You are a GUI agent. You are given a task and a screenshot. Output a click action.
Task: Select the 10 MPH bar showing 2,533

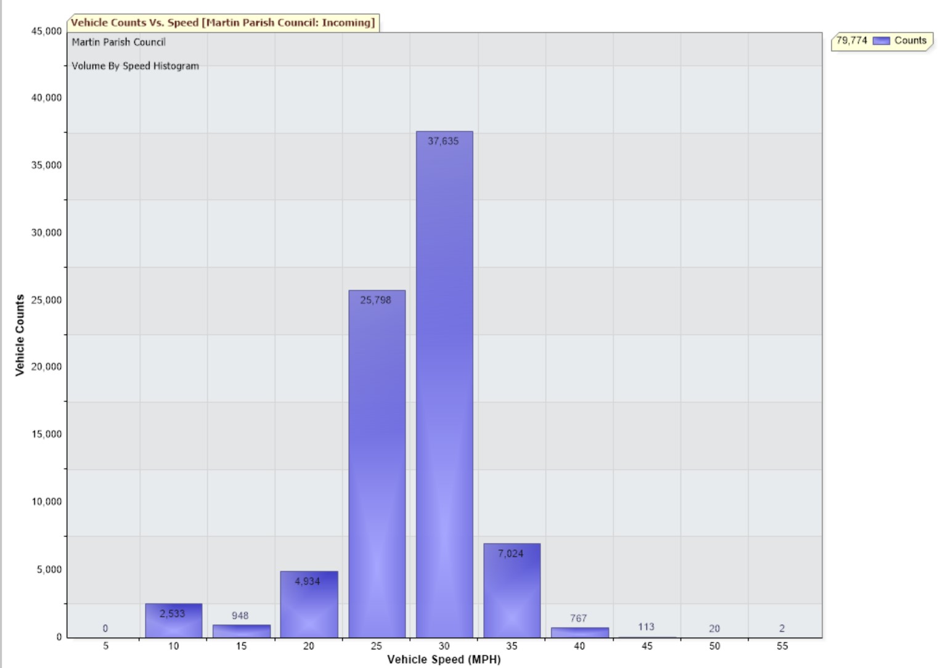pos(173,622)
